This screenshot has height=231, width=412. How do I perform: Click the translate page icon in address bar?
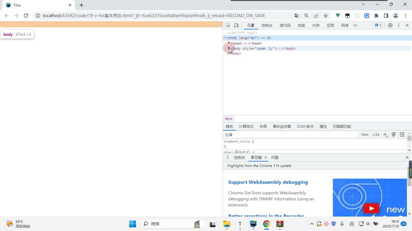(x=297, y=16)
